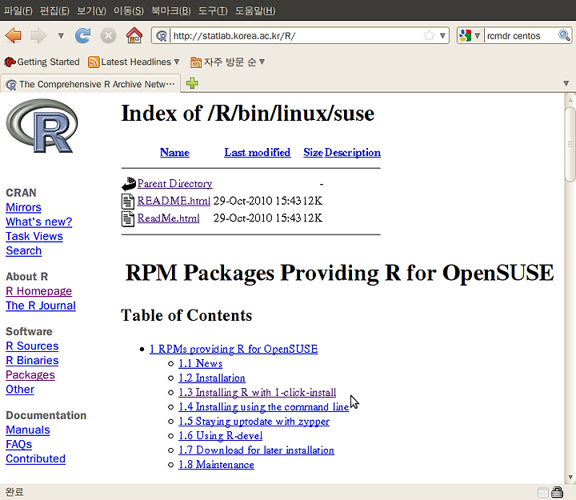The width and height of the screenshot is (576, 500).
Task: Open the Getting Started bookmark
Action: click(x=42, y=62)
